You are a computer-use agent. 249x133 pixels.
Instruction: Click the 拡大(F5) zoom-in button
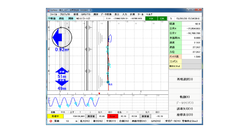(85, 121)
